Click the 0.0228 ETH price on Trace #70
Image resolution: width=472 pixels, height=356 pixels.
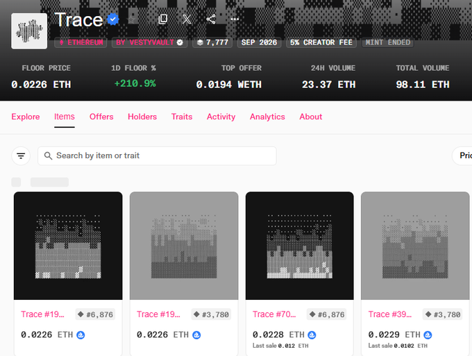pyautogui.click(x=278, y=334)
